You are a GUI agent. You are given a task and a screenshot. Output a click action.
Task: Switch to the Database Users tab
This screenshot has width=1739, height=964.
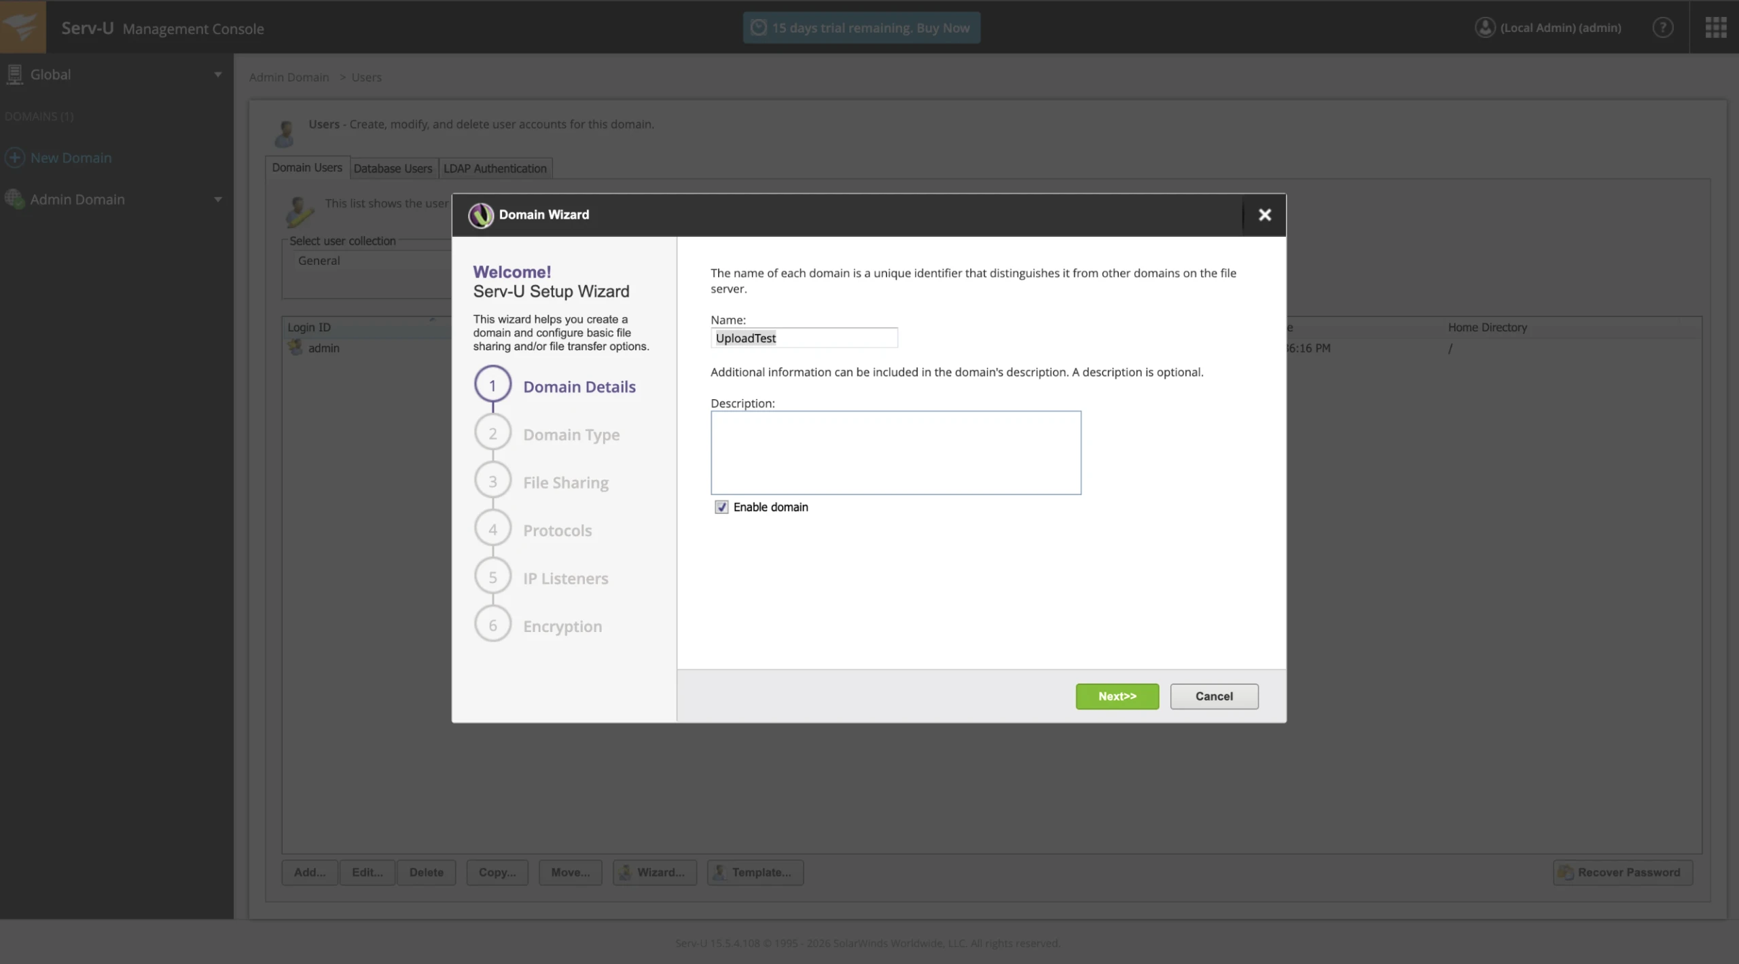393,168
